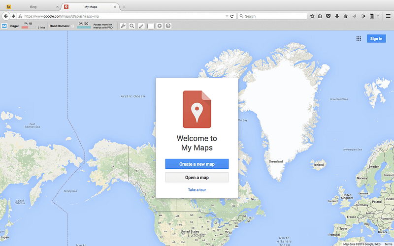
Task: Click the site warning triangle icon
Action: tap(20, 16)
